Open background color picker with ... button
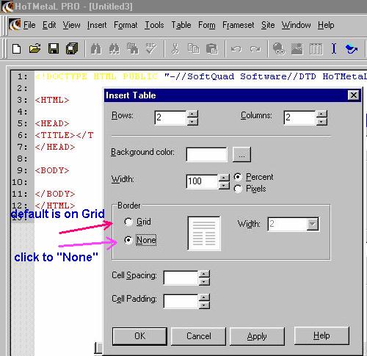 [241, 154]
